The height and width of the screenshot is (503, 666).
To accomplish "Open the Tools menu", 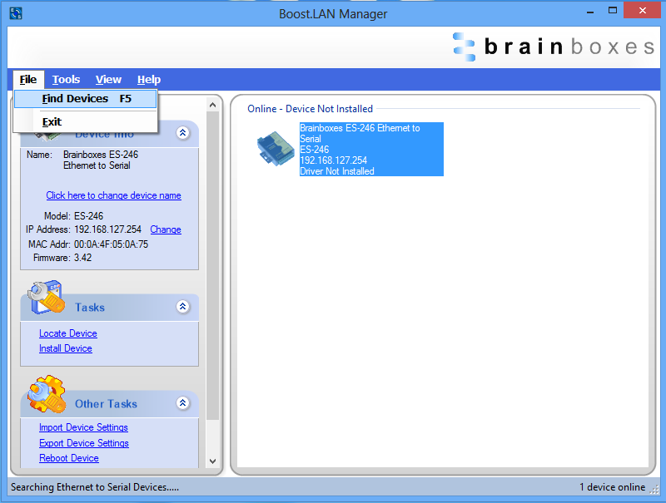I will click(x=66, y=79).
